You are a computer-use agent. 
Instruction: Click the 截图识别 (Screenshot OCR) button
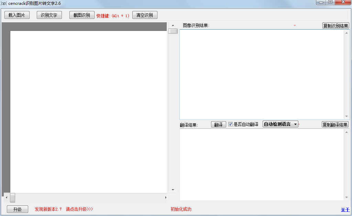tap(81, 15)
